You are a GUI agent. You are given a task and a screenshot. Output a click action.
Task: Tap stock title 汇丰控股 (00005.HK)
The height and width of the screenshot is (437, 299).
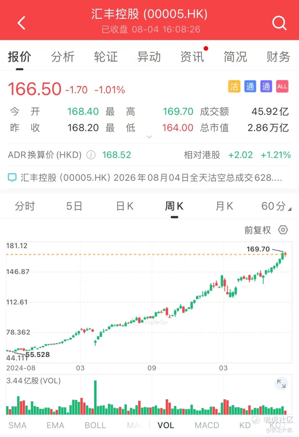(149, 14)
